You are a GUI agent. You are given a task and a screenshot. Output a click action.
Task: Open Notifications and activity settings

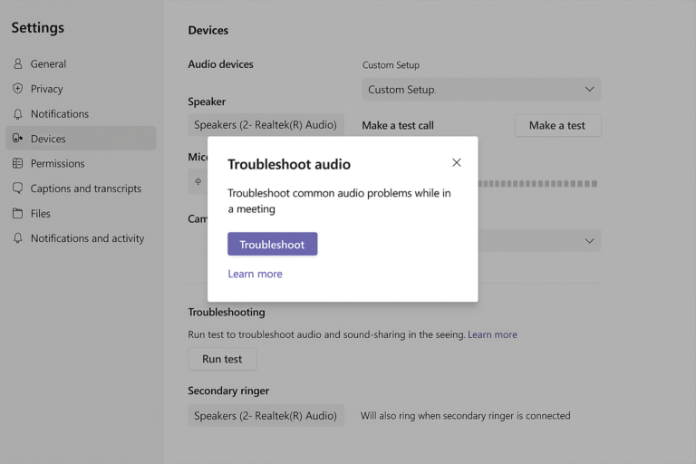pyautogui.click(x=87, y=238)
